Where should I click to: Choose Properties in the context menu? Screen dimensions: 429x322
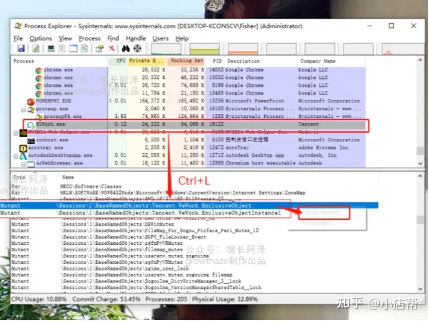click(x=319, y=223)
